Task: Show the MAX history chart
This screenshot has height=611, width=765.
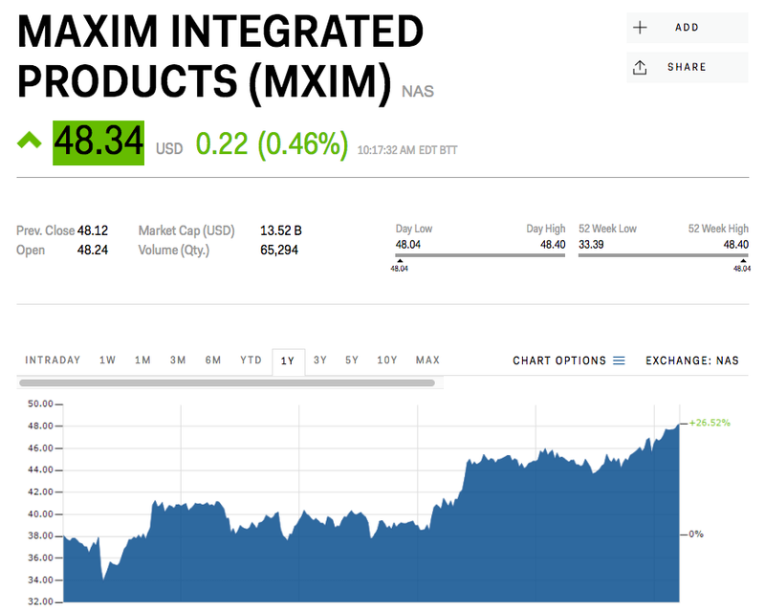Action: (427, 360)
